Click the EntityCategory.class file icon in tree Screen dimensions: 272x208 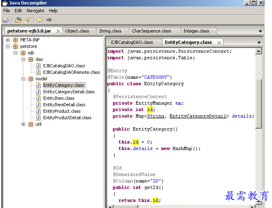(39, 85)
